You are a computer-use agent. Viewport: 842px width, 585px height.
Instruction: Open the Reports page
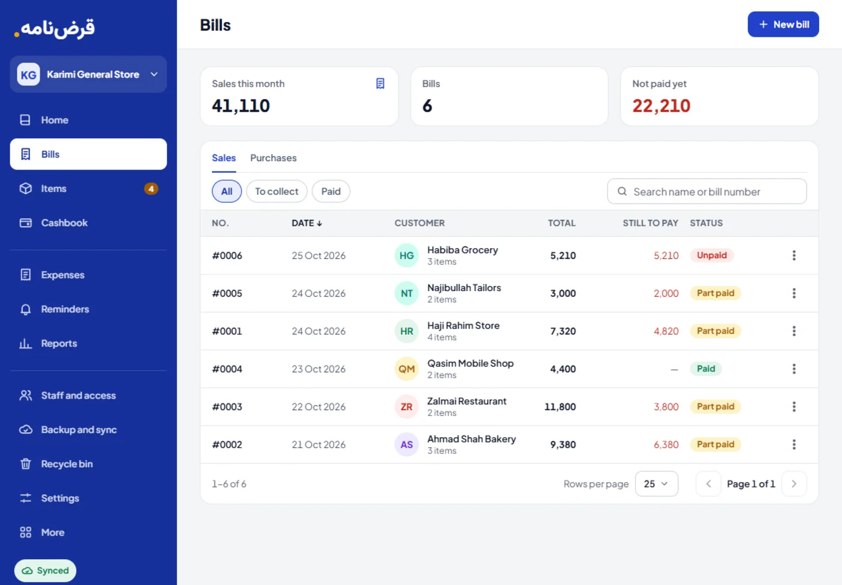[x=88, y=343]
